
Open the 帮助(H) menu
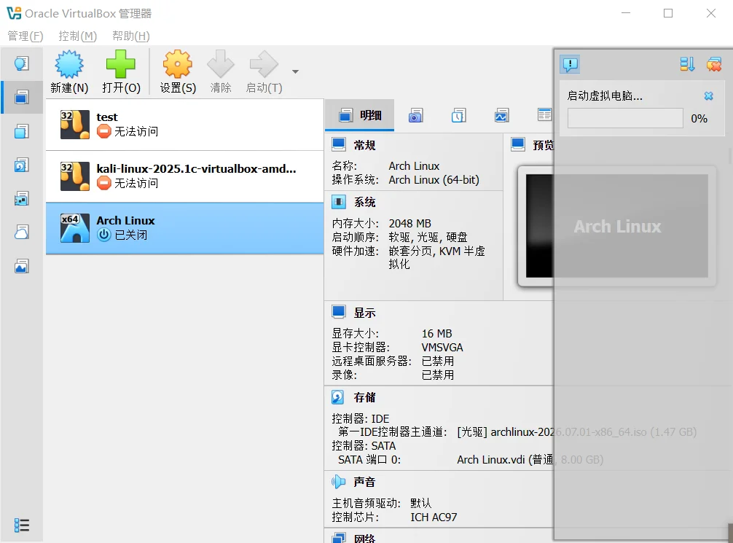(131, 36)
